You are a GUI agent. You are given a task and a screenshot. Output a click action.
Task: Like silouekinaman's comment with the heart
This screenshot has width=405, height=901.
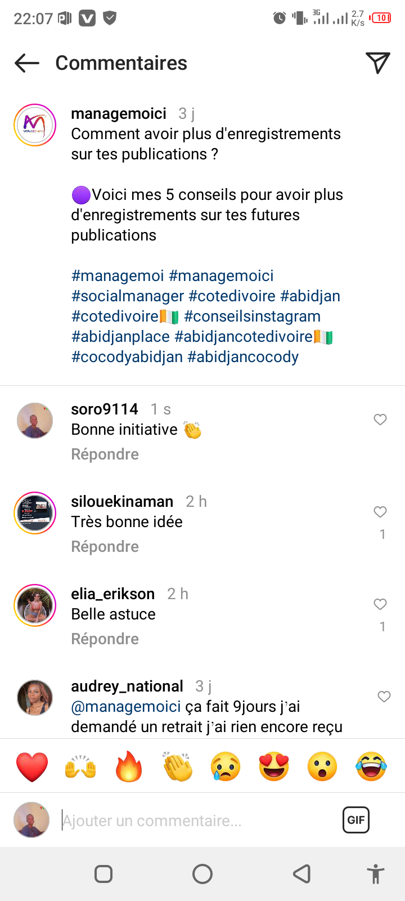pos(380,512)
